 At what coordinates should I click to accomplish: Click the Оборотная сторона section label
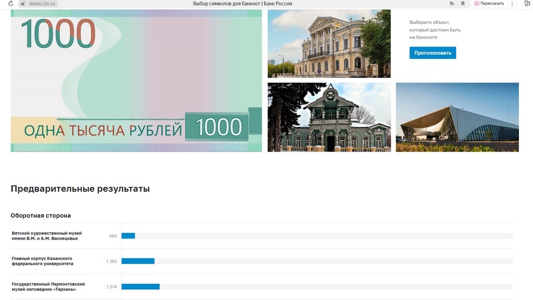point(42,215)
